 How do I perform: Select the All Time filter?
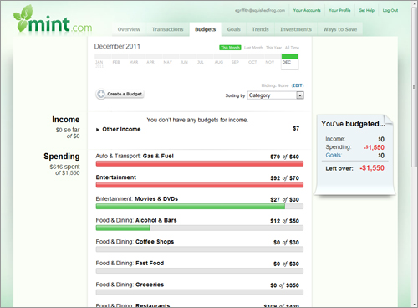292,48
